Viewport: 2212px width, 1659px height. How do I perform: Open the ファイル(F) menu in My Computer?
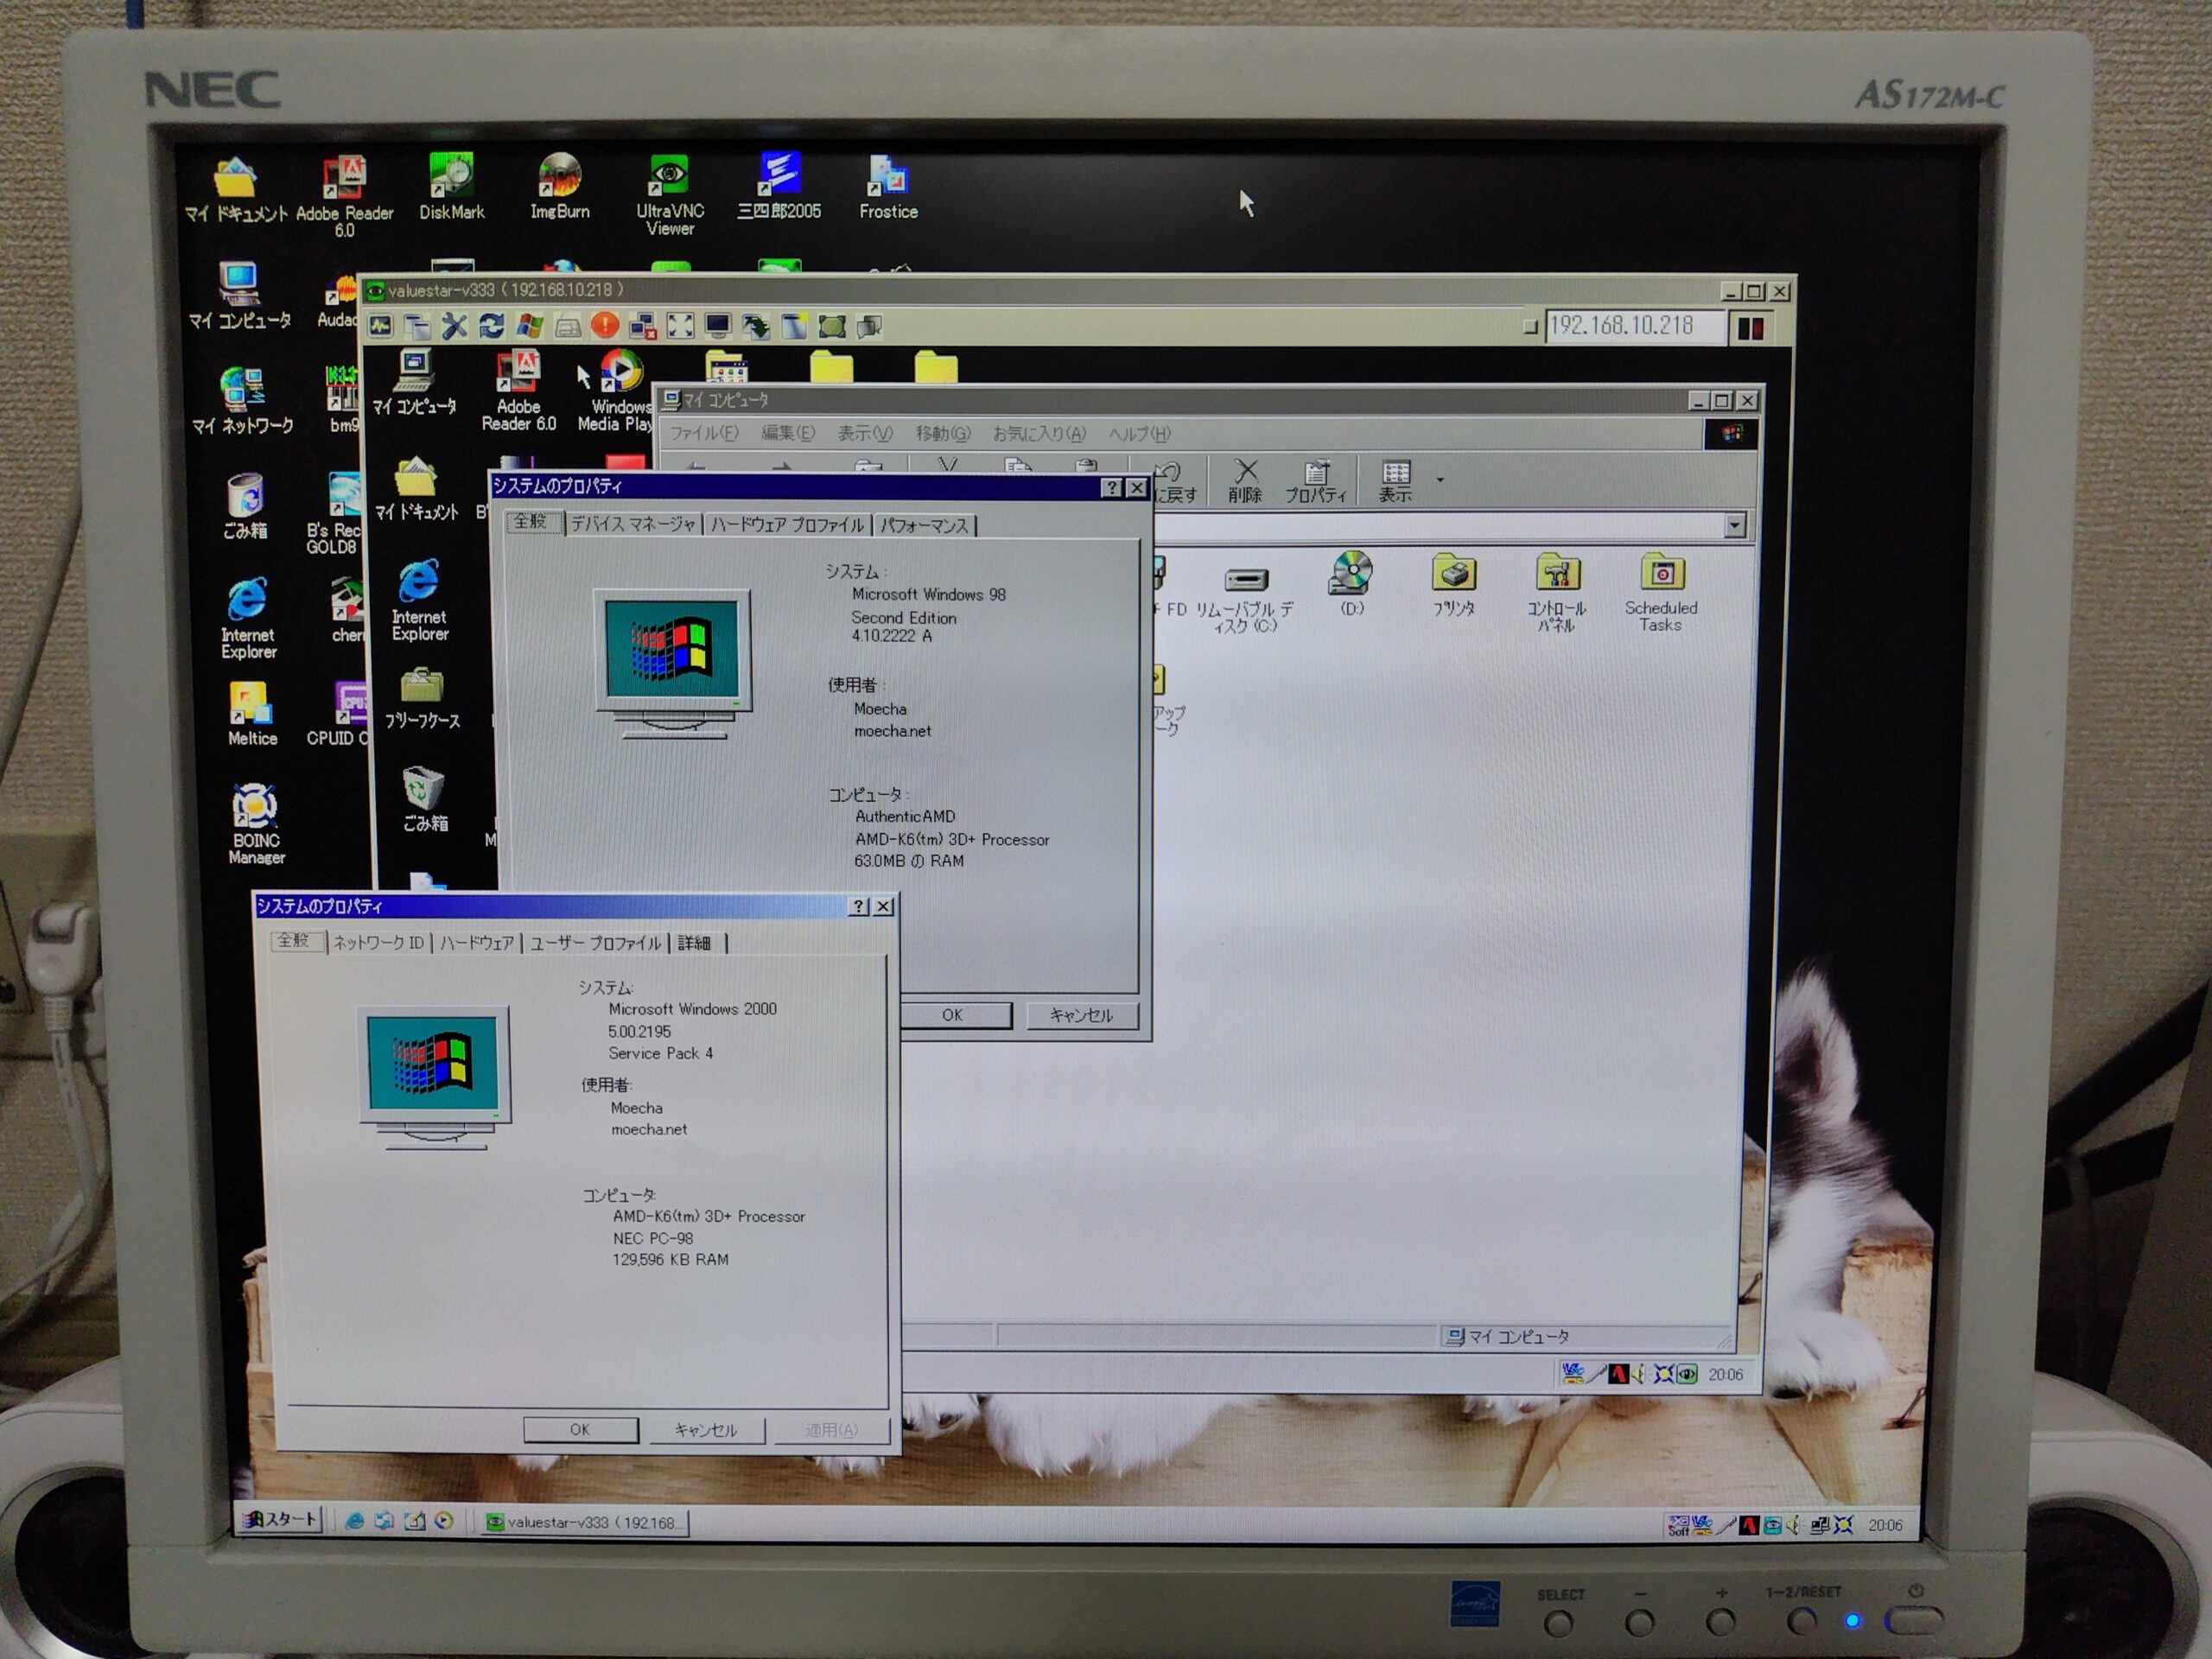[x=703, y=433]
